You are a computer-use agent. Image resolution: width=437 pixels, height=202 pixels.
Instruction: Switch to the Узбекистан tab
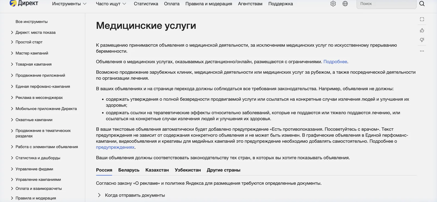tap(188, 170)
